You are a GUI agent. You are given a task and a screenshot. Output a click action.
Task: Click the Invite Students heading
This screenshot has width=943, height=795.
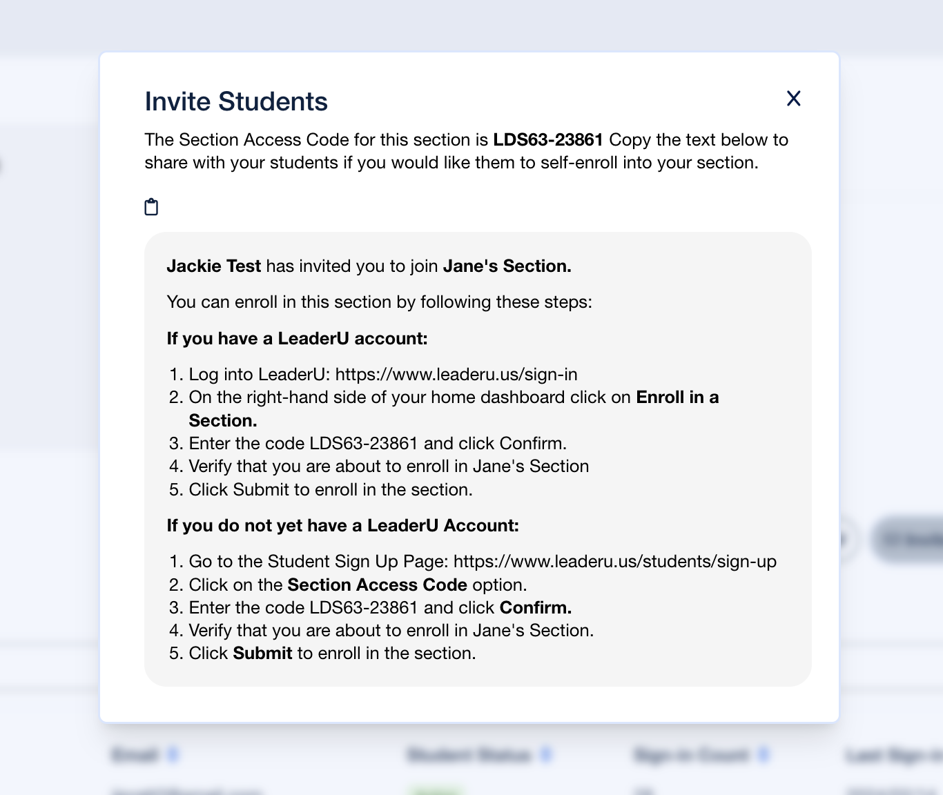pos(236,101)
